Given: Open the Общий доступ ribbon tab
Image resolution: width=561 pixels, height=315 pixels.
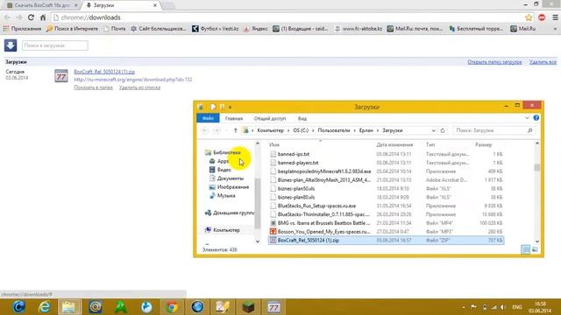Looking at the screenshot, I should (x=270, y=118).
